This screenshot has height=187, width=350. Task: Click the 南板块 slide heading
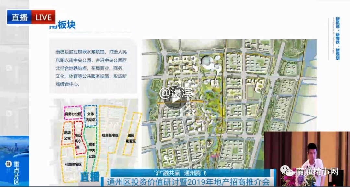pyautogui.click(x=62, y=27)
